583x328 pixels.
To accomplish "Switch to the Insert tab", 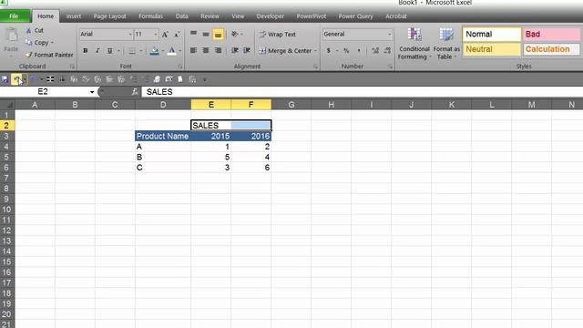I will click(x=74, y=16).
